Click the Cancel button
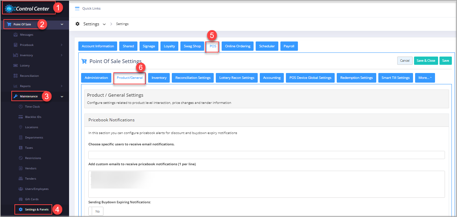 point(405,61)
